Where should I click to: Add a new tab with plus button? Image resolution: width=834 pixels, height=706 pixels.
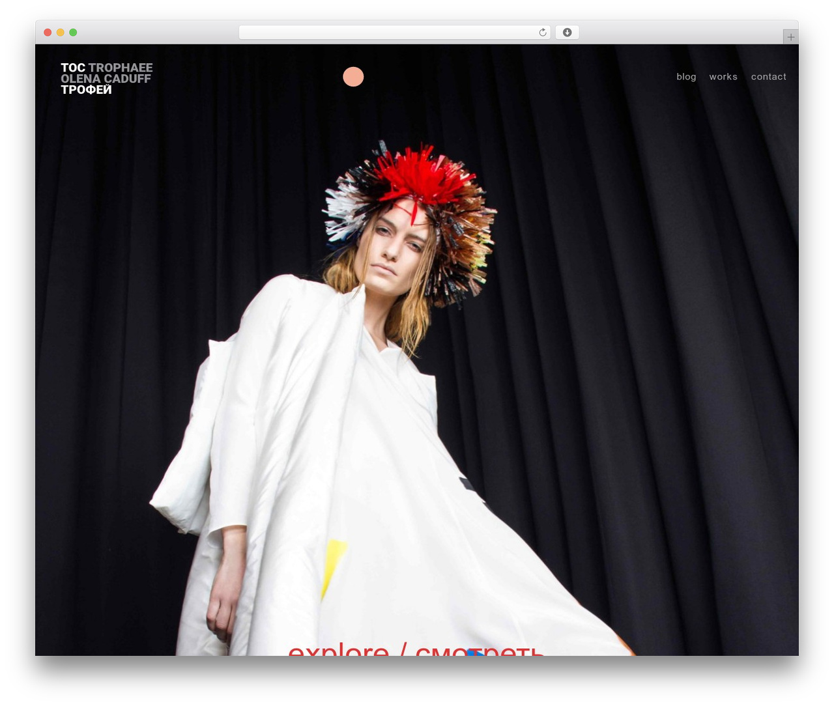pos(790,37)
